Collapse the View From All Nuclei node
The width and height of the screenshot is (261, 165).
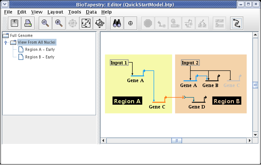[x=6, y=43]
